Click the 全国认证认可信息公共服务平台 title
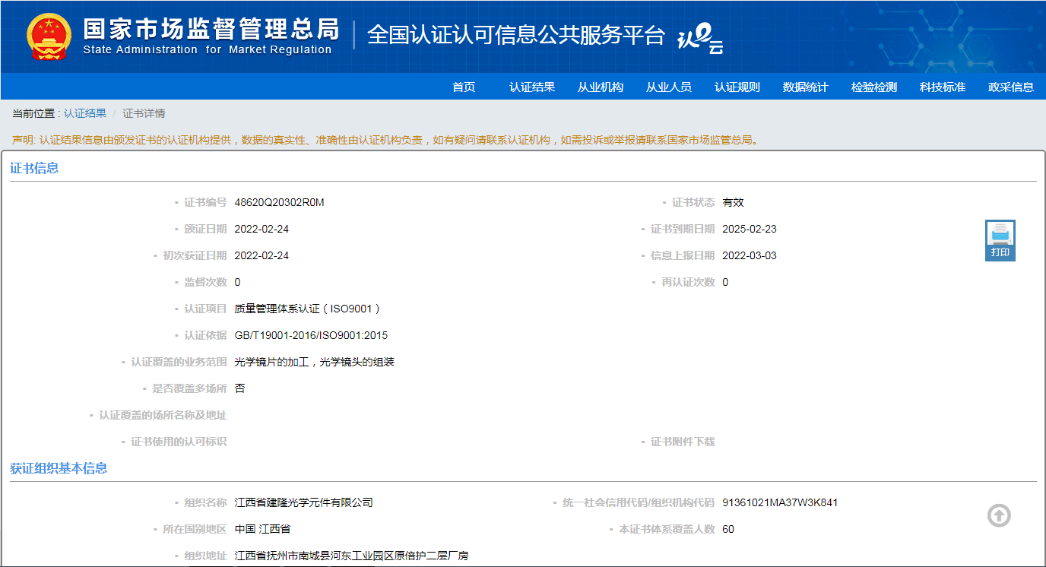The height and width of the screenshot is (567, 1046). point(516,36)
